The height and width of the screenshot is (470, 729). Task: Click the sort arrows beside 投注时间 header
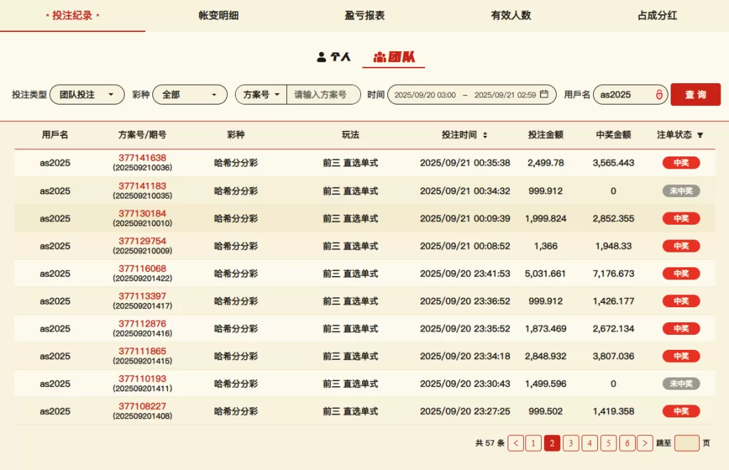(x=485, y=135)
